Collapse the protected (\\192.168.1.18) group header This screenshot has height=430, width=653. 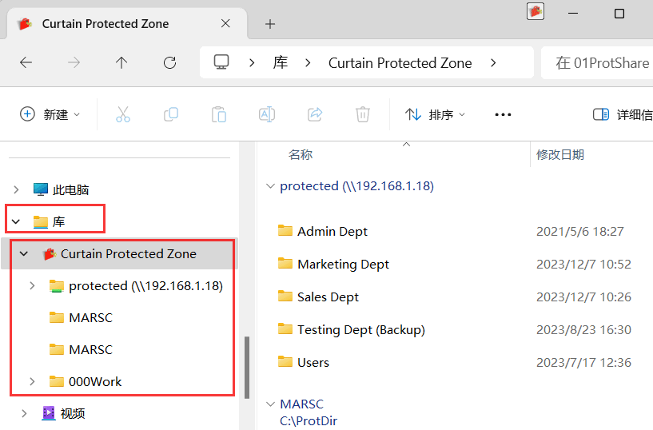tap(270, 186)
